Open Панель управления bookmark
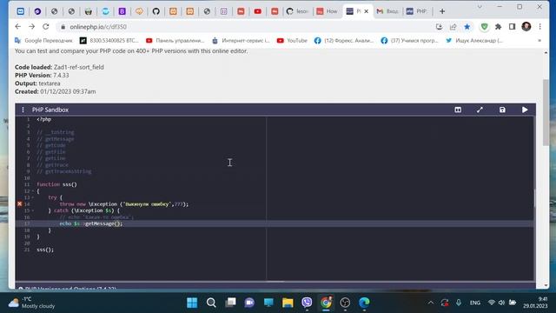556x313 pixels. pos(175,41)
